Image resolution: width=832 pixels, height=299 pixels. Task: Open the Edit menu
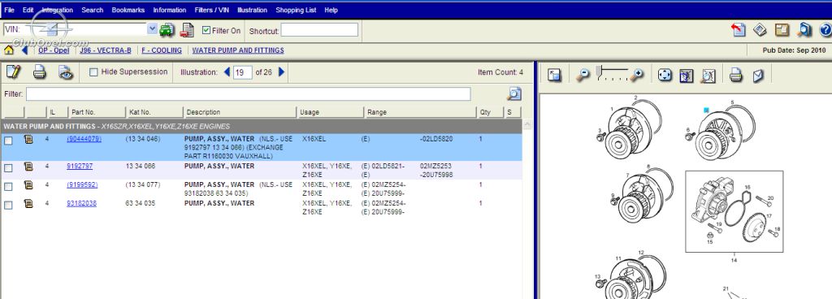(28, 10)
